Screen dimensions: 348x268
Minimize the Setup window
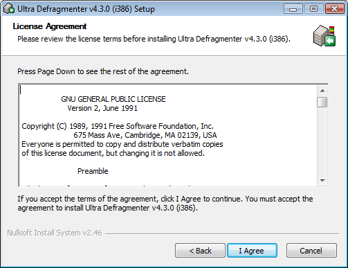point(293,9)
